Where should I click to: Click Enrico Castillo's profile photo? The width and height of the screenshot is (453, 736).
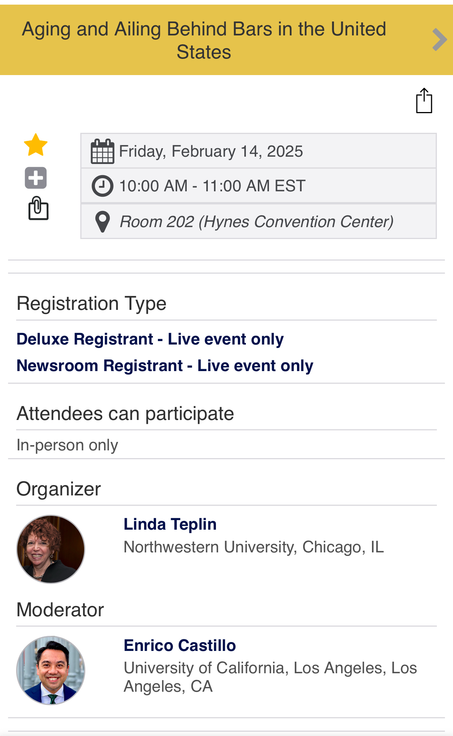(51, 670)
